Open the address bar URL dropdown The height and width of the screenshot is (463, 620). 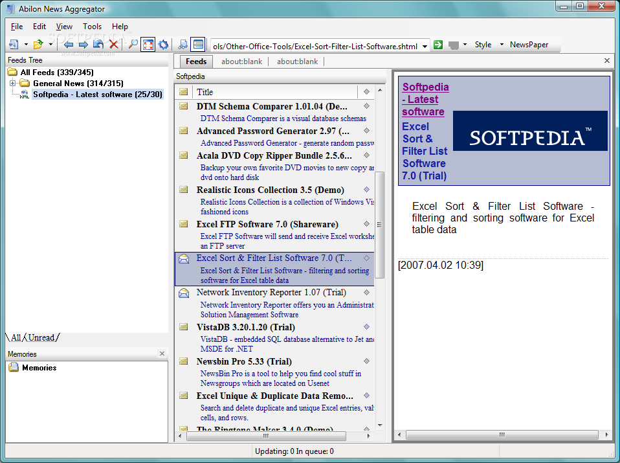(x=425, y=47)
